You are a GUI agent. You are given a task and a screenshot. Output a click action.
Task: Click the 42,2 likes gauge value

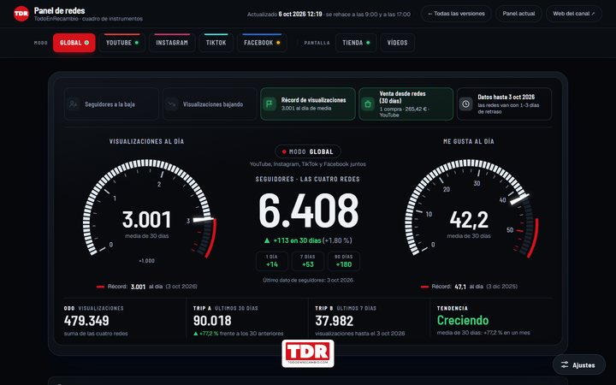(469, 220)
